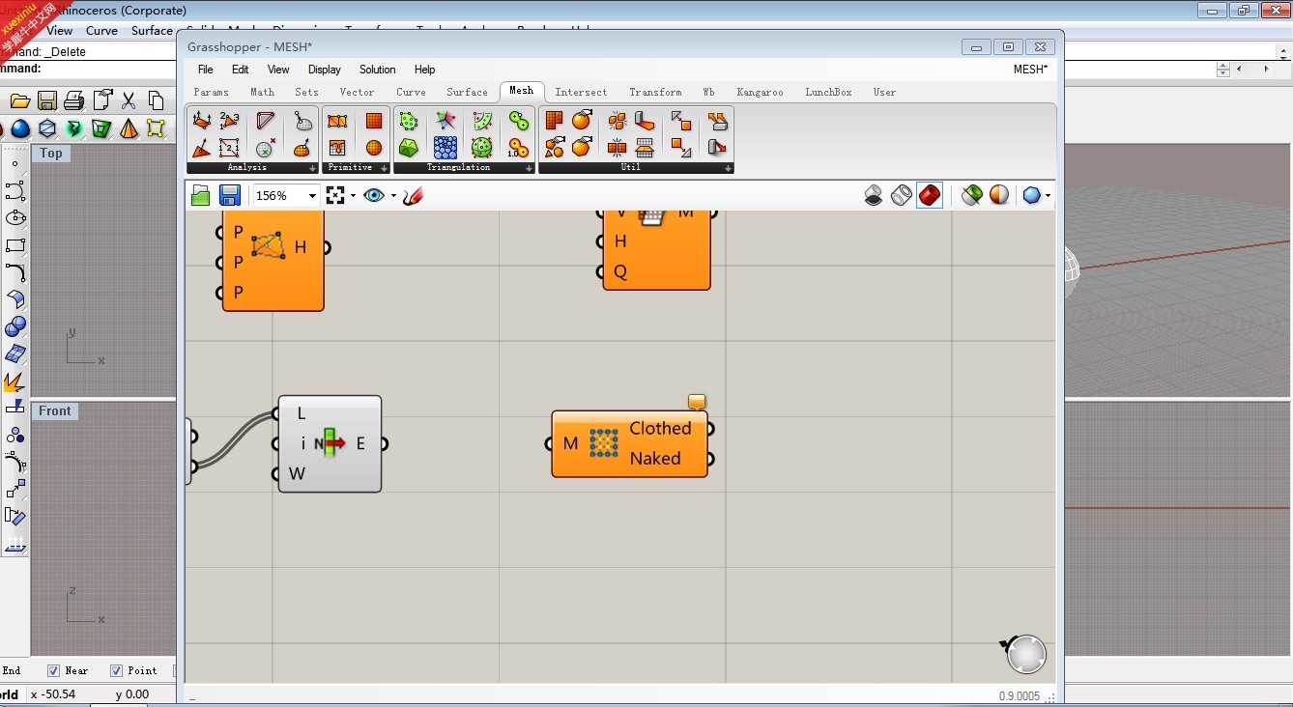Click the Clothed output of the mesh component
Viewport: 1293px width, 707px height.
coord(660,428)
